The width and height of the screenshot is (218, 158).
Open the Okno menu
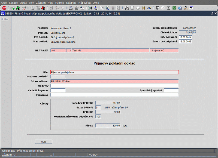click(96, 3)
